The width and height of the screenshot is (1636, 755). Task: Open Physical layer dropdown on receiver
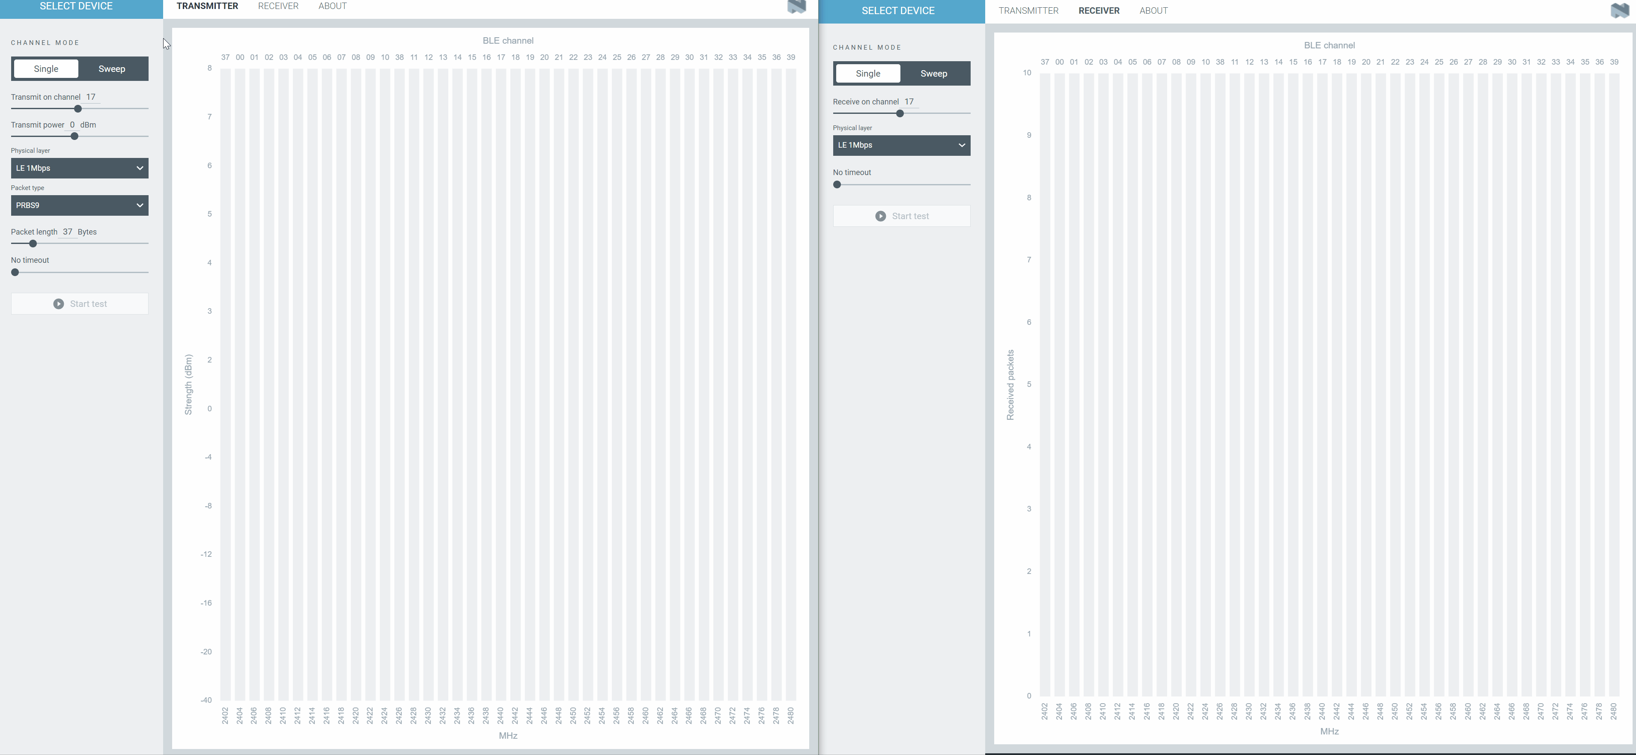point(900,145)
